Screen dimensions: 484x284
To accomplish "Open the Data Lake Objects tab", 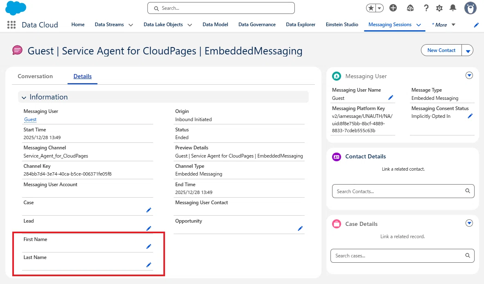I will coord(163,25).
